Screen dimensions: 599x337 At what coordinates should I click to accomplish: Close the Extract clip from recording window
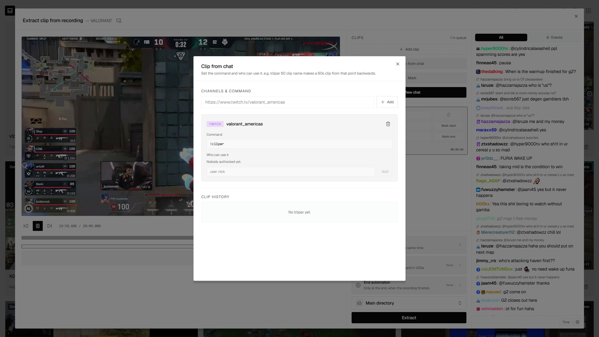[576, 16]
